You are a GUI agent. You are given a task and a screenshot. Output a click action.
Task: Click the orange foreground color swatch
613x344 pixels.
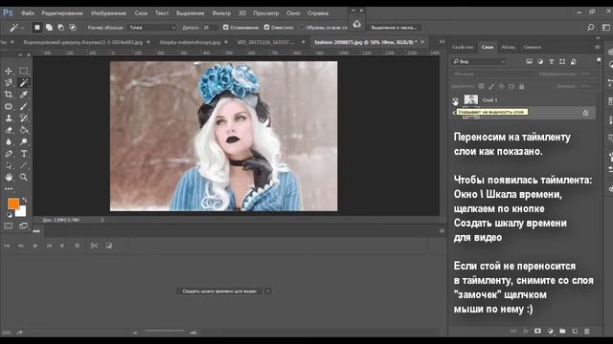point(13,204)
